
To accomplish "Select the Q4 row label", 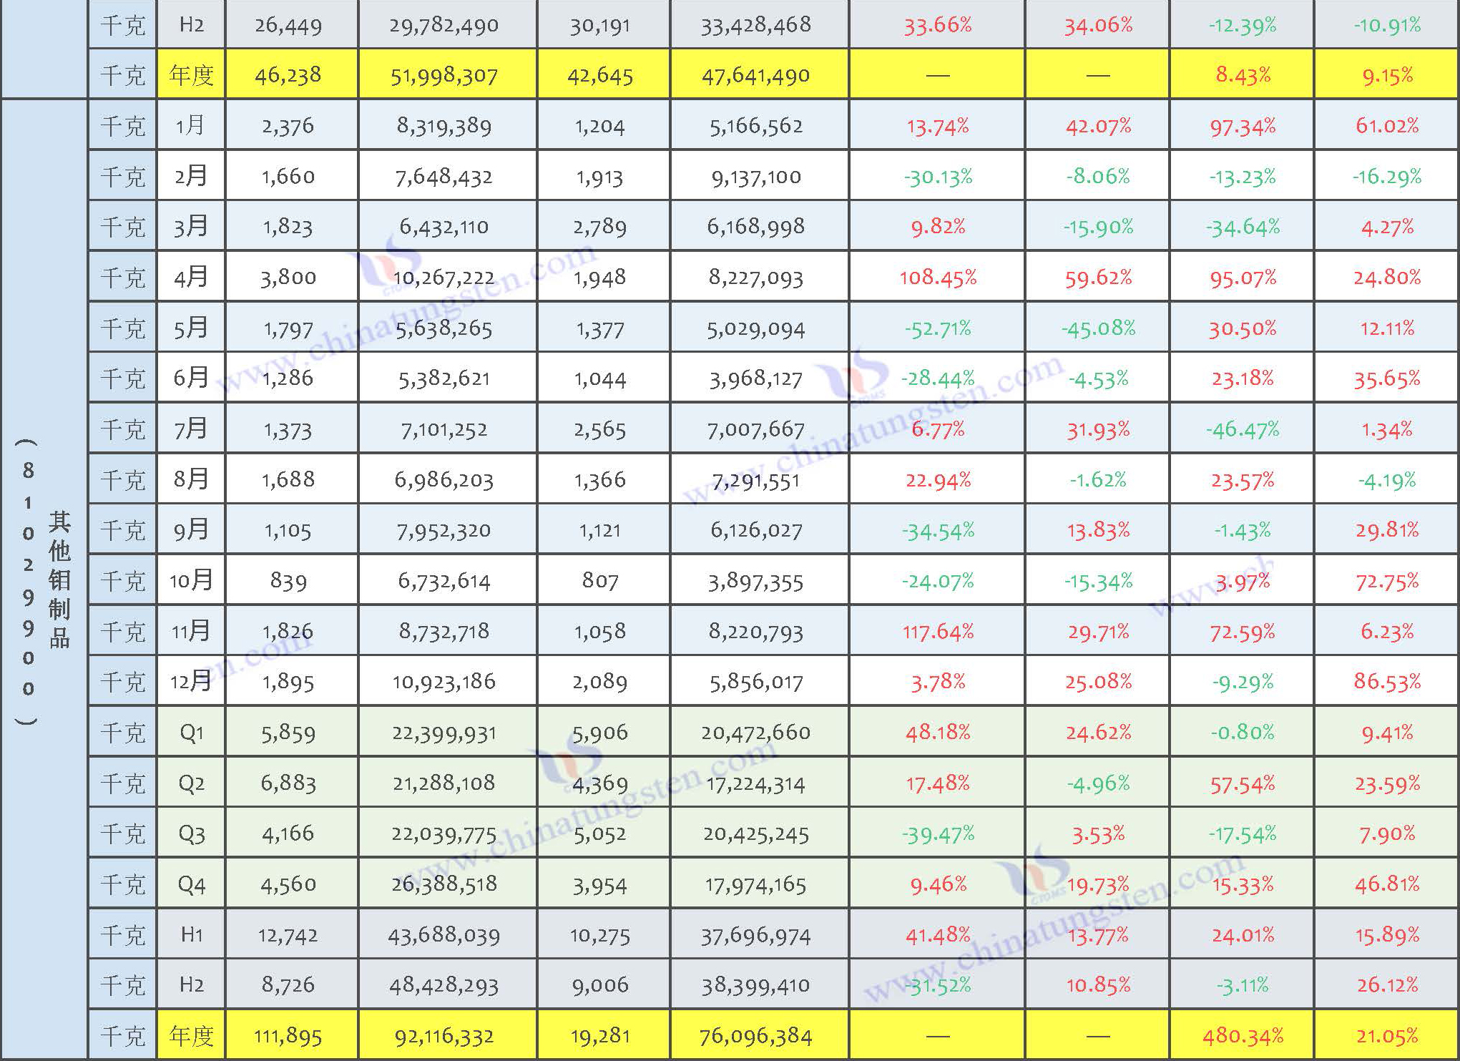I will (x=190, y=884).
